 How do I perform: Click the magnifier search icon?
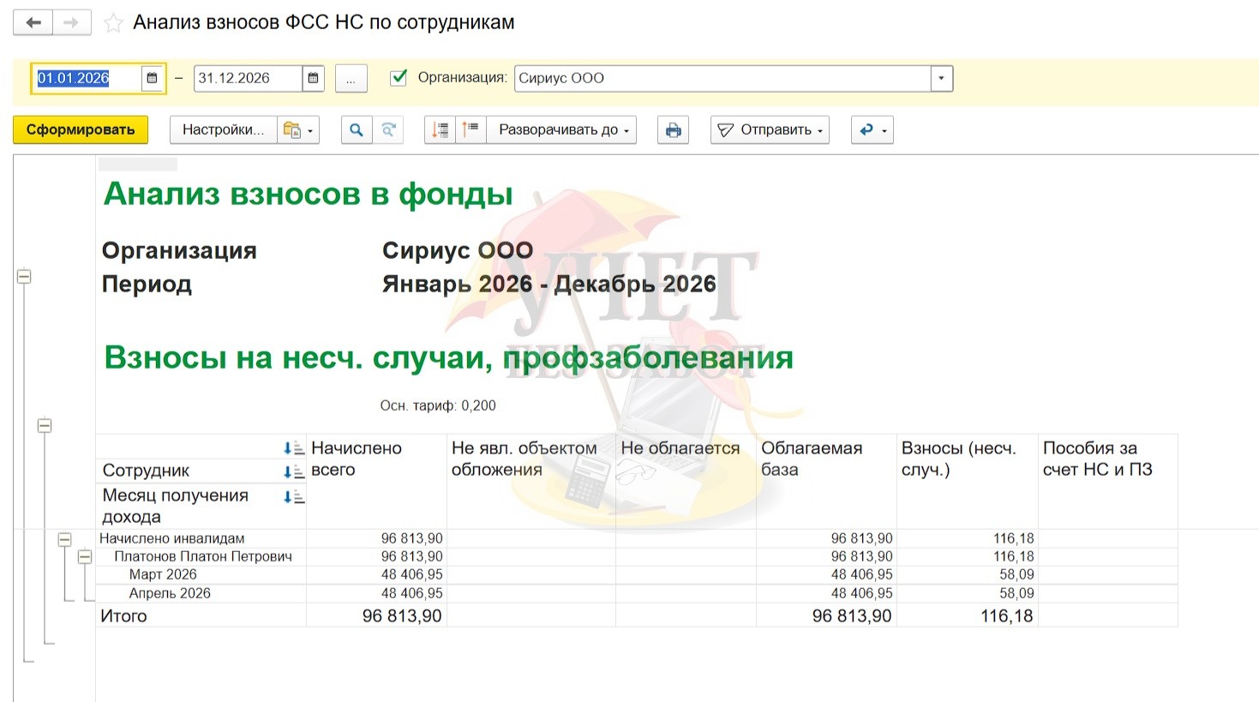point(357,130)
